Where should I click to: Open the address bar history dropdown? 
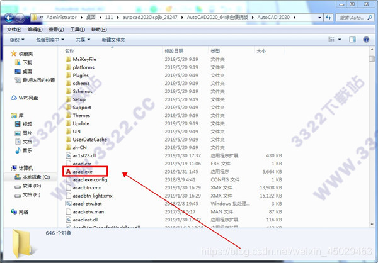tap(319, 18)
